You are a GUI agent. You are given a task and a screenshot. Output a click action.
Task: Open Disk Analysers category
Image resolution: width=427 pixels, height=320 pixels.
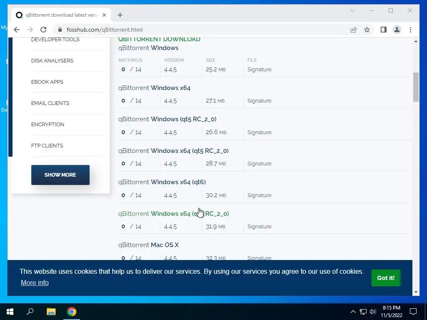[x=52, y=61]
